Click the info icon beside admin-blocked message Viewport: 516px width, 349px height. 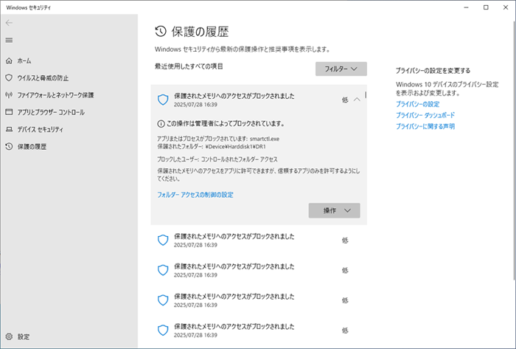pyautogui.click(x=161, y=124)
